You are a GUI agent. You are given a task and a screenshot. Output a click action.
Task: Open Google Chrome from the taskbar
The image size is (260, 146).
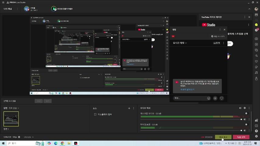click(62, 143)
